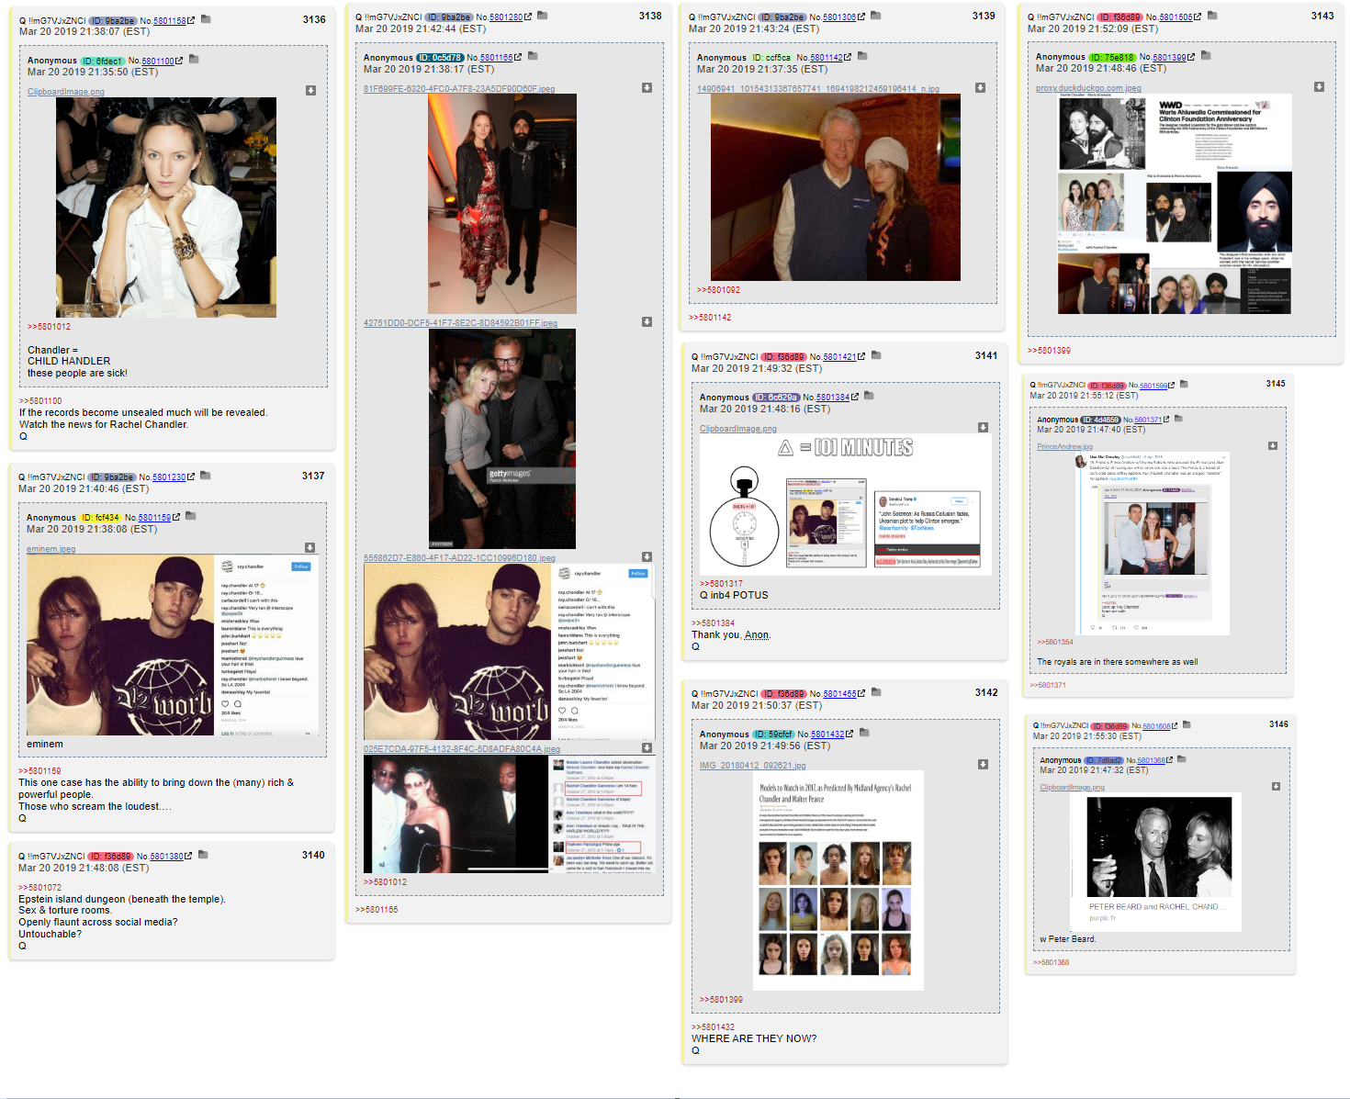Click the ID: fcf434 badge
The height and width of the screenshot is (1099, 1350).
click(x=100, y=518)
